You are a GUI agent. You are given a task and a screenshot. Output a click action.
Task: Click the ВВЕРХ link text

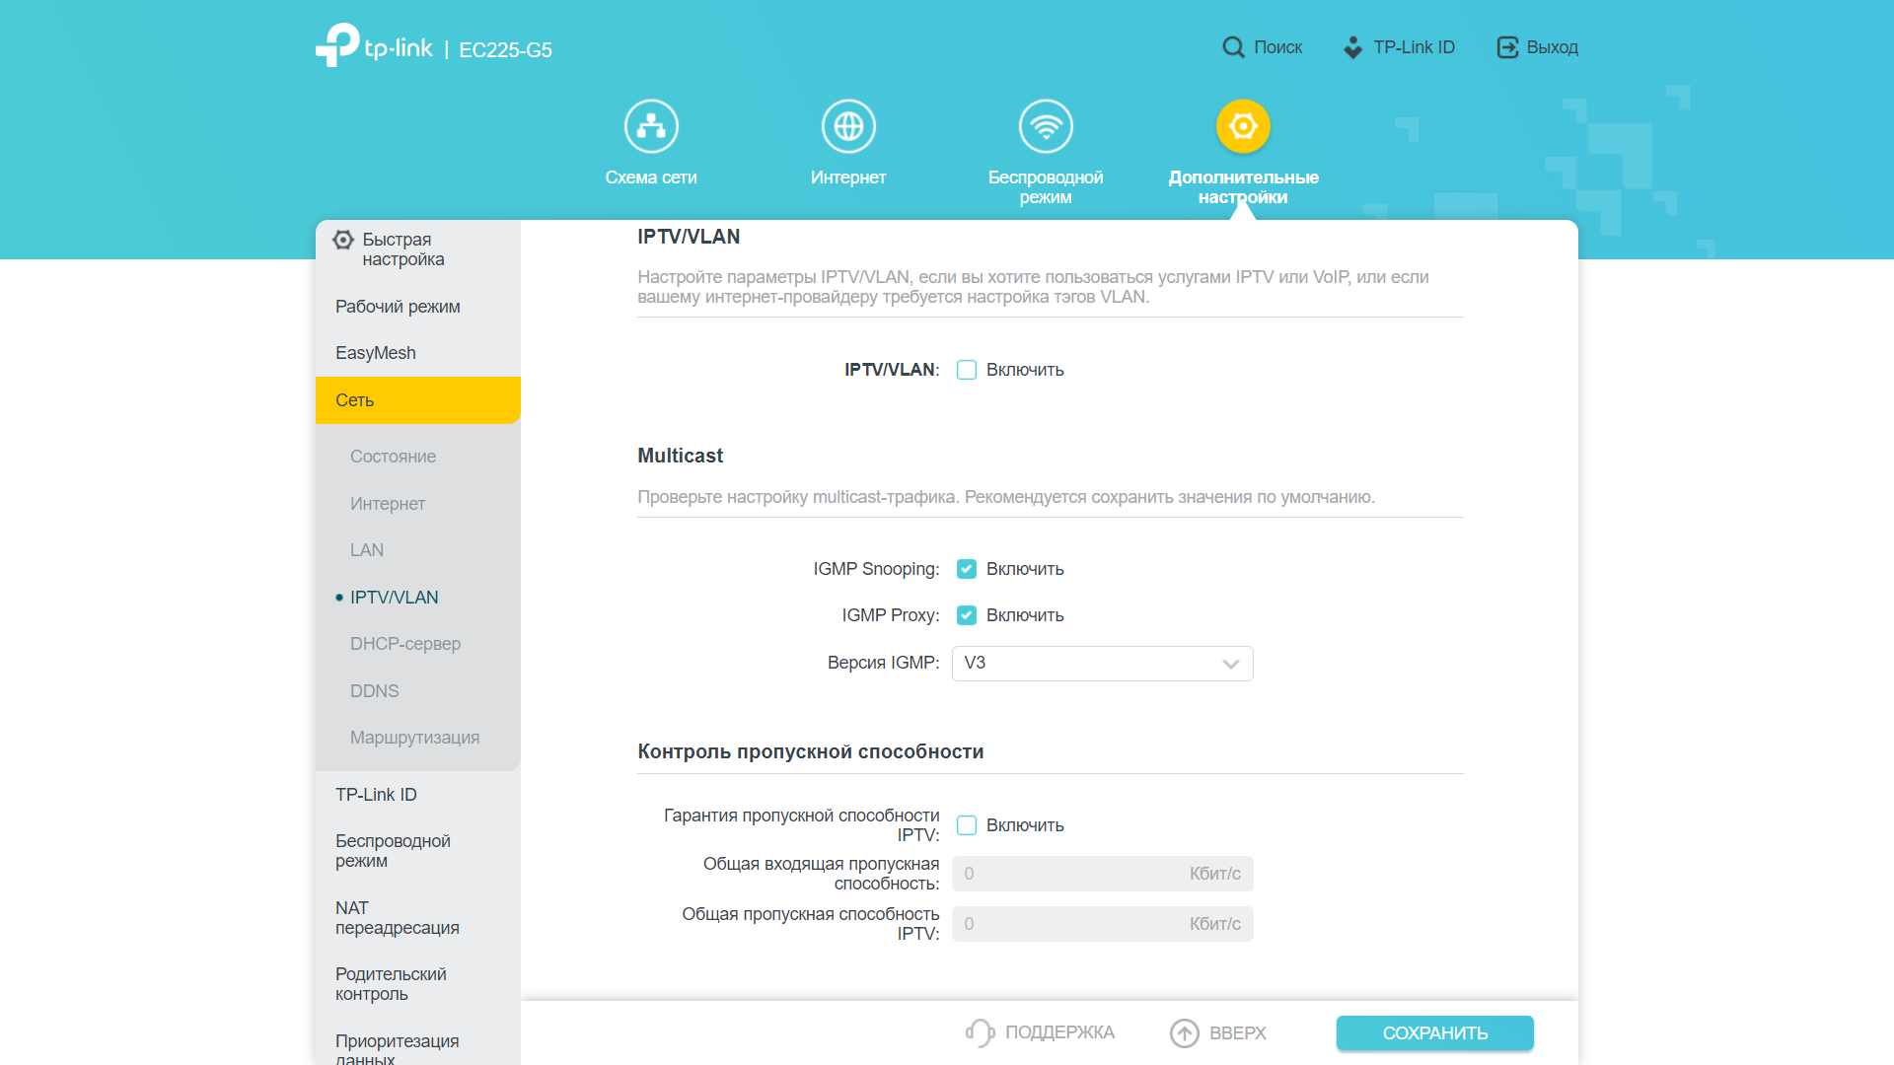coord(1237,1033)
